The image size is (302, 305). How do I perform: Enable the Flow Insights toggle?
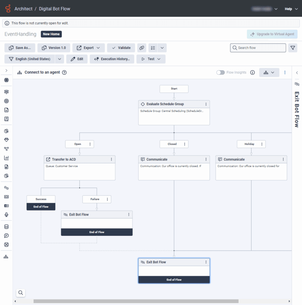(220, 72)
